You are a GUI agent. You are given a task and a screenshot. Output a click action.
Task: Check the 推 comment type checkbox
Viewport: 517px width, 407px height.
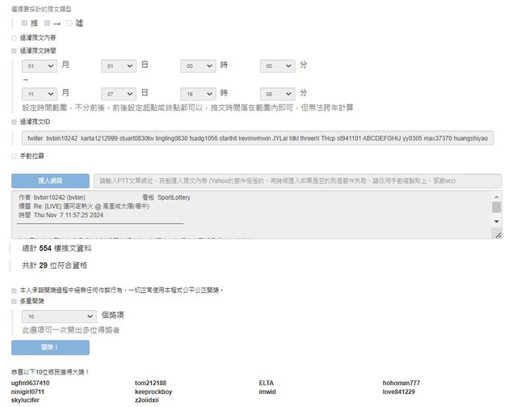25,23
